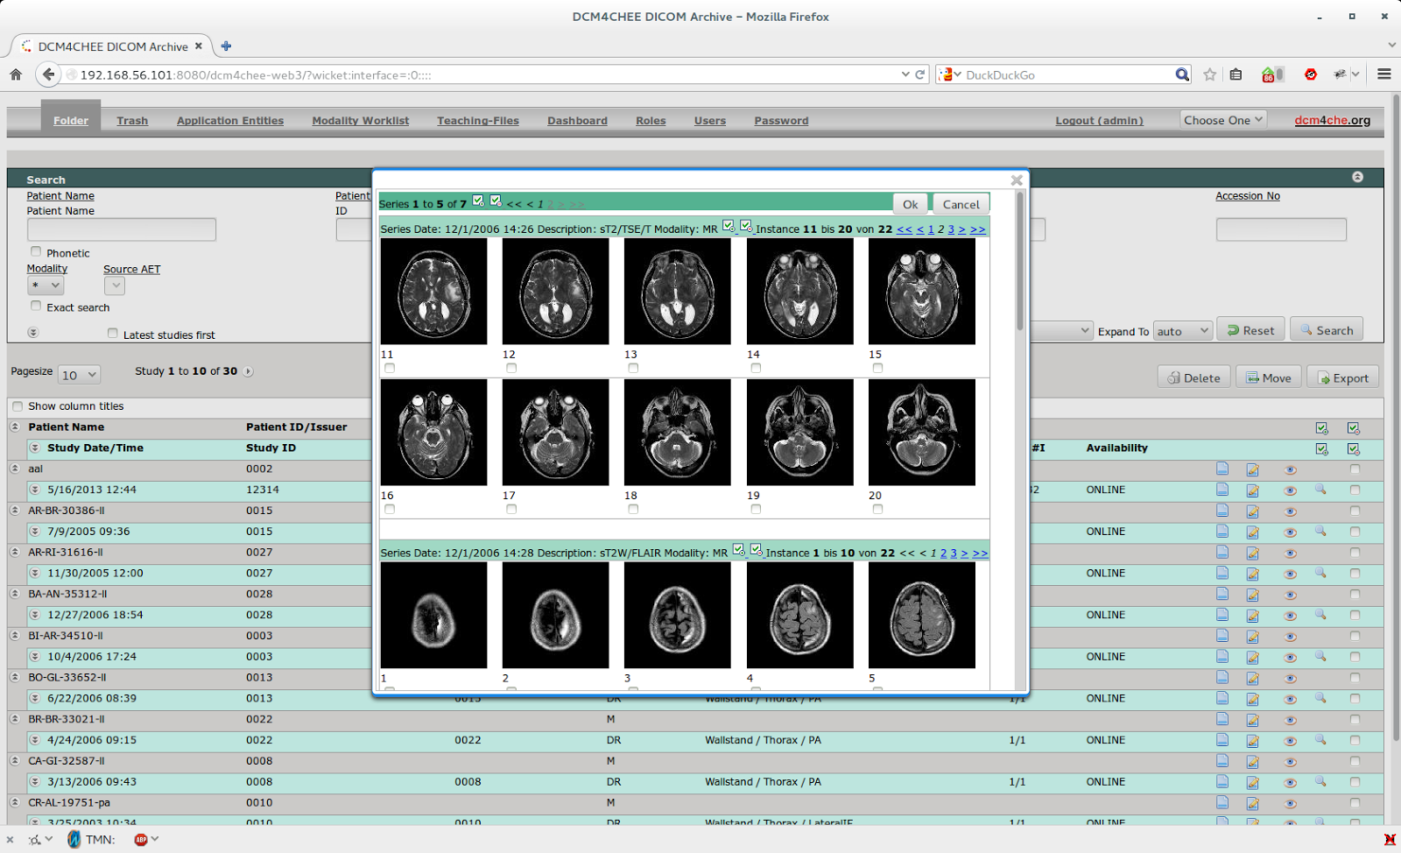
Task: Select MR thumbnail image 14
Action: pyautogui.click(x=799, y=292)
